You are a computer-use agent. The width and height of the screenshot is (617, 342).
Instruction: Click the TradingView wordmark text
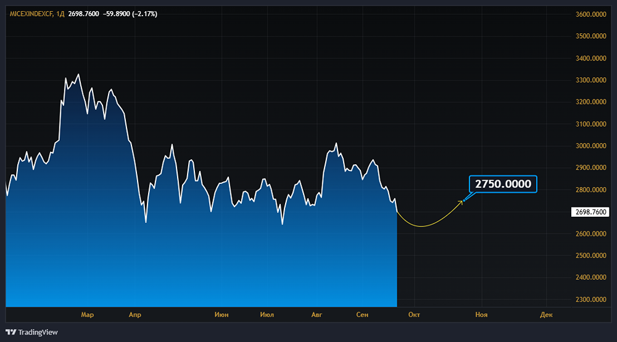[x=38, y=332]
